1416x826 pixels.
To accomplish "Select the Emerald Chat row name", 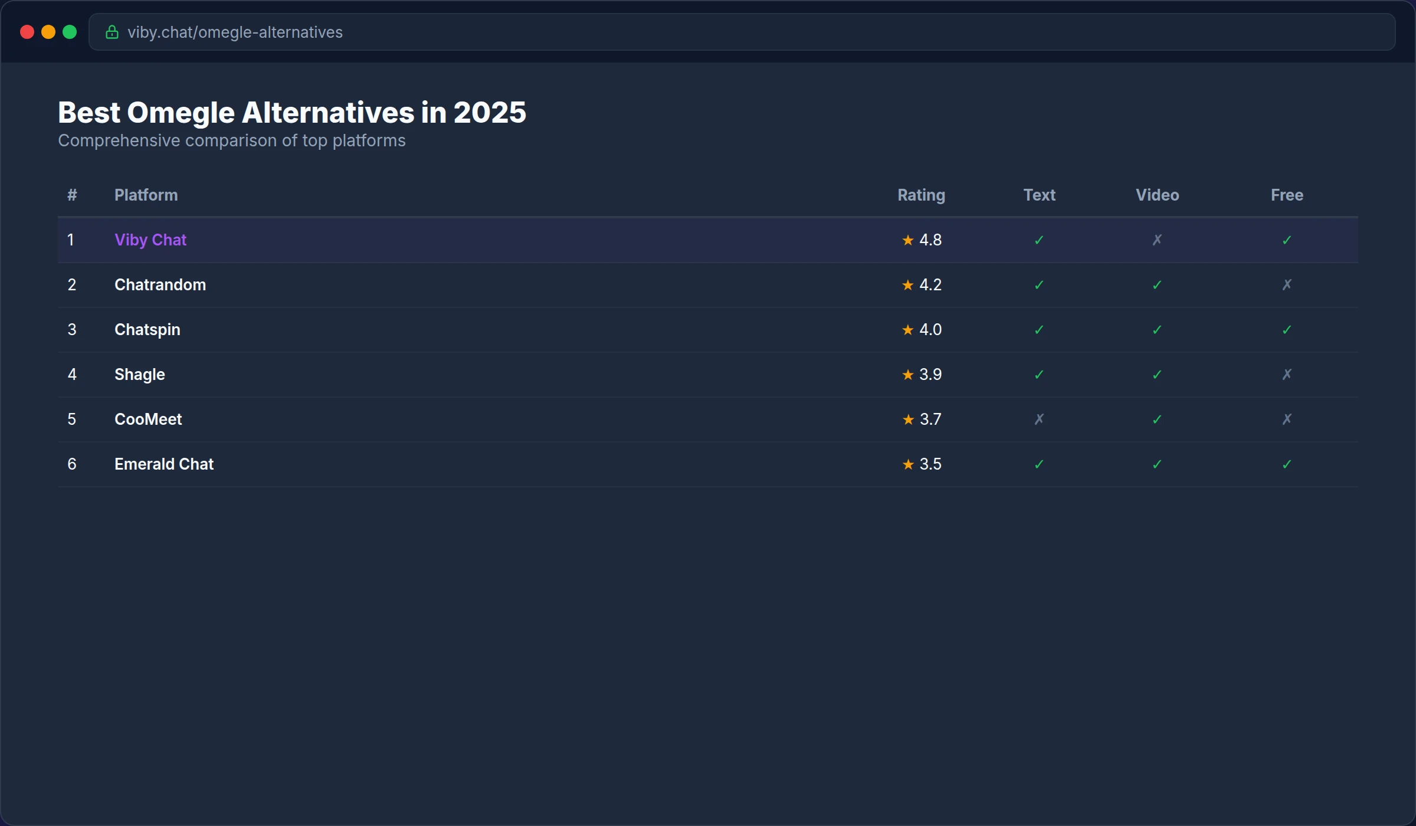I will tap(163, 464).
